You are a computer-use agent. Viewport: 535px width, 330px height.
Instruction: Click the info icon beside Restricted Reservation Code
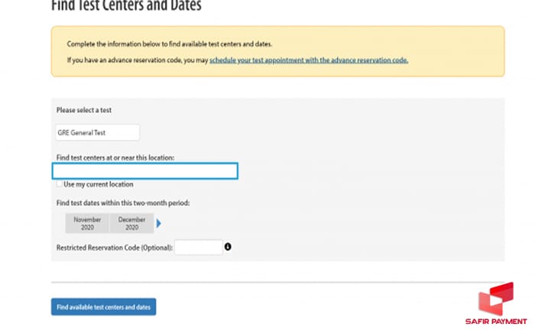pyautogui.click(x=228, y=247)
